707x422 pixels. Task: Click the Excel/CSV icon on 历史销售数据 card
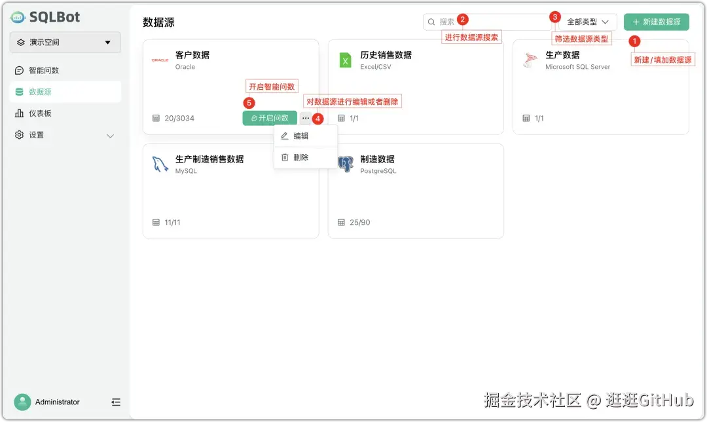click(x=345, y=60)
